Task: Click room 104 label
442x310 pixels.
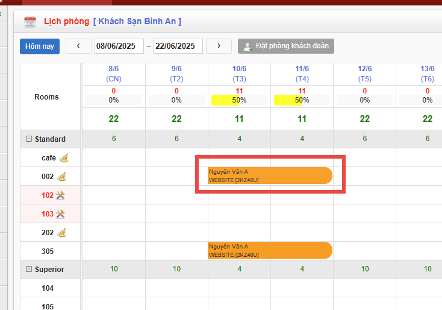Action: [48, 288]
